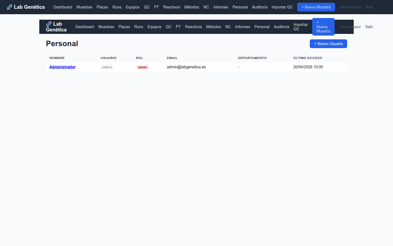
Task: Open PT in the second navigation bar
Action: 178,27
